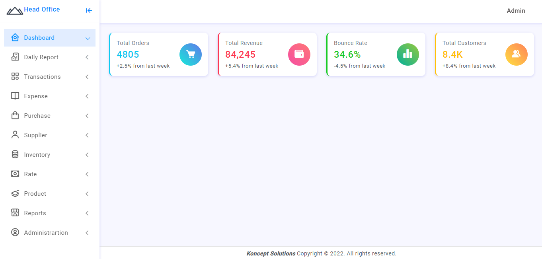The height and width of the screenshot is (259, 542).
Task: Open the Dashboard menu item
Action: [x=50, y=38]
